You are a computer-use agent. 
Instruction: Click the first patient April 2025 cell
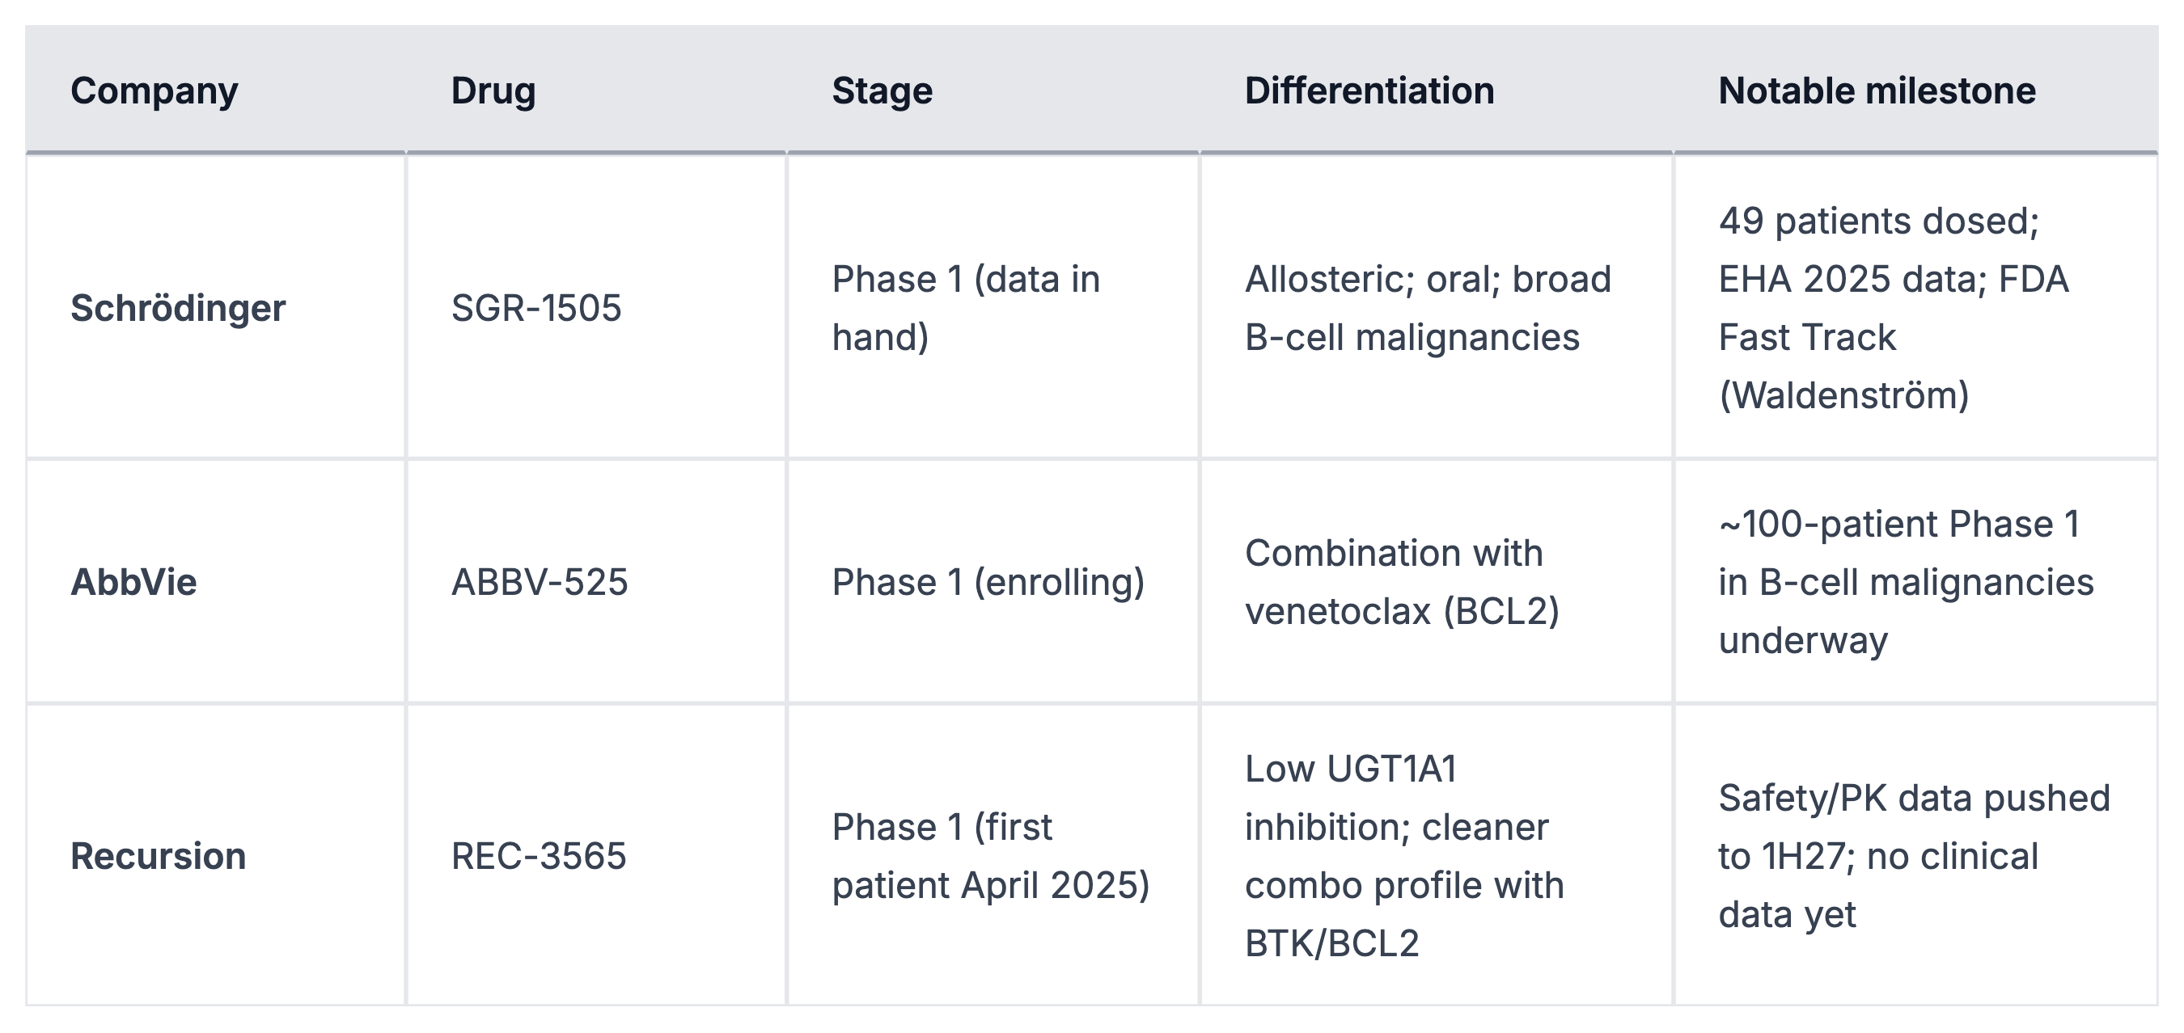(989, 856)
